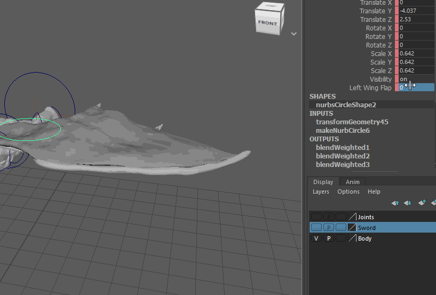Toggle playback P box of Body layer
Screen dimensions: 436x295
pos(329,238)
